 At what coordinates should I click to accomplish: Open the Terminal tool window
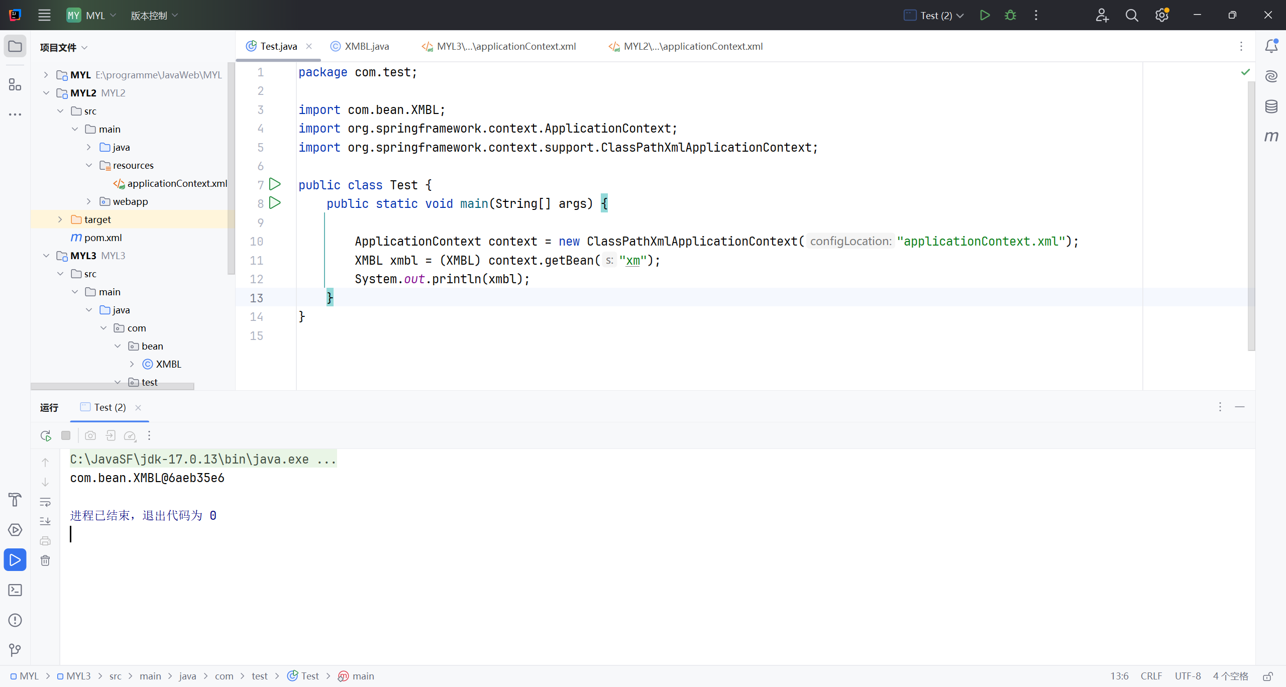click(15, 590)
